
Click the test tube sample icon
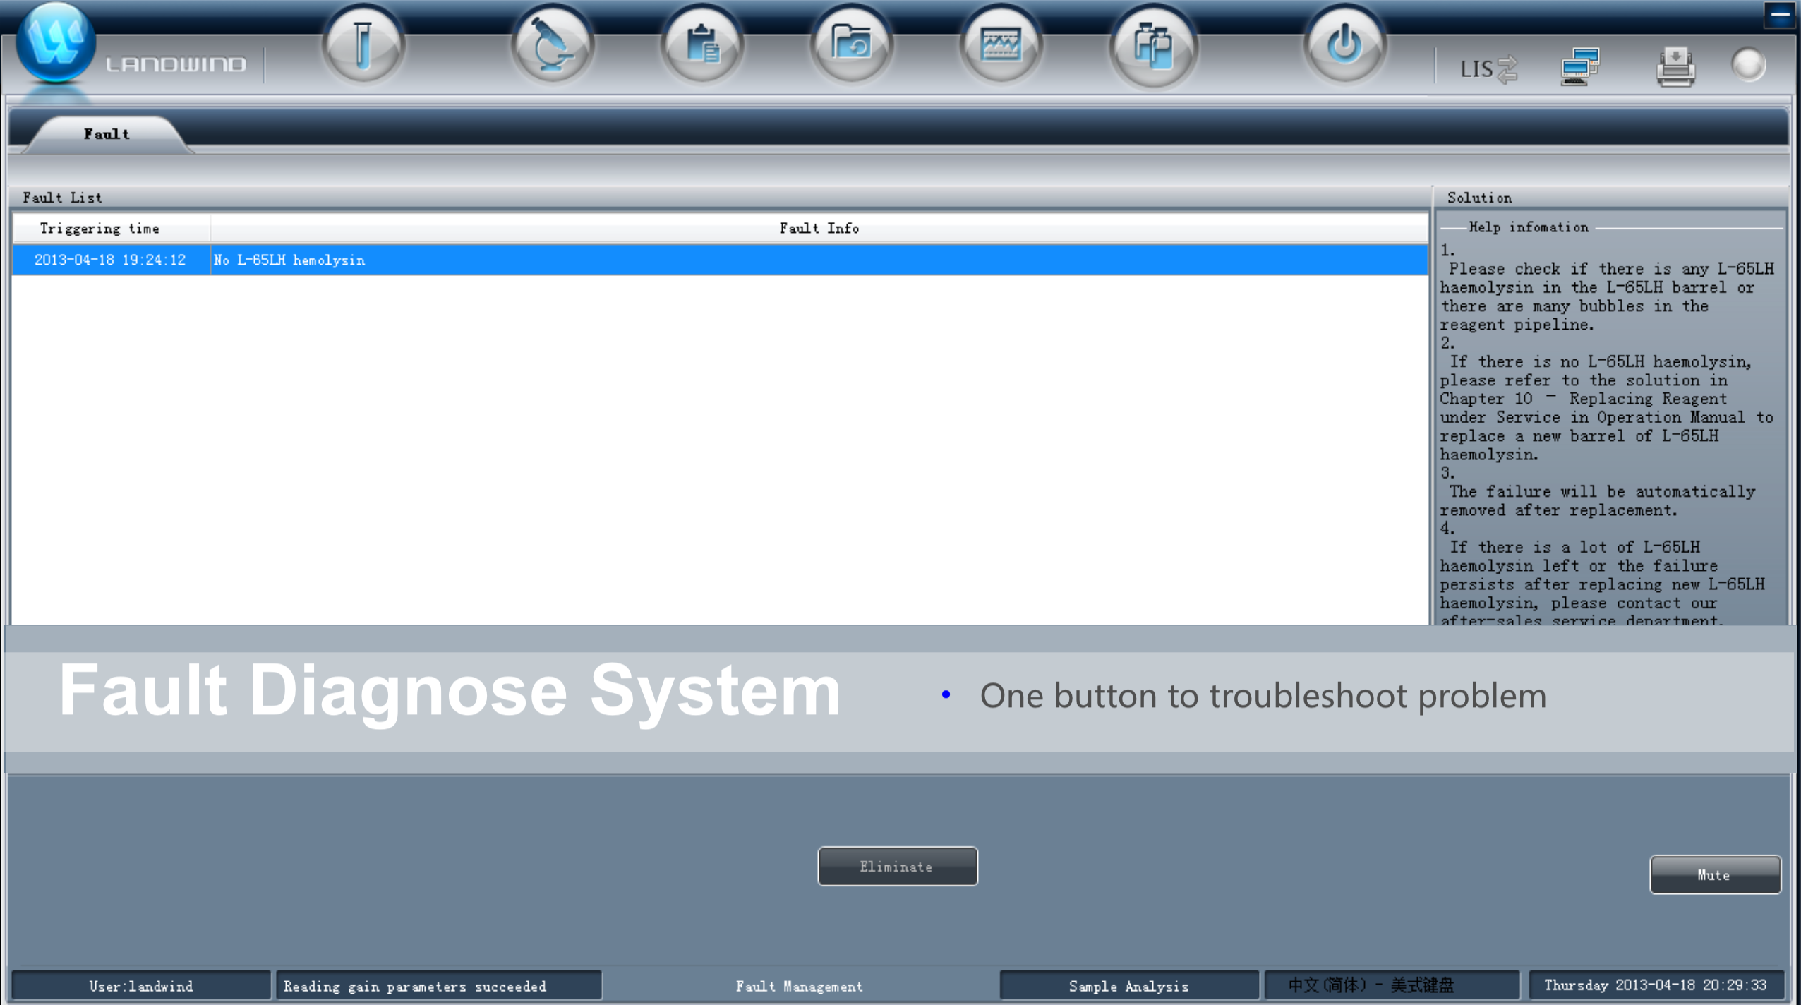tap(363, 47)
